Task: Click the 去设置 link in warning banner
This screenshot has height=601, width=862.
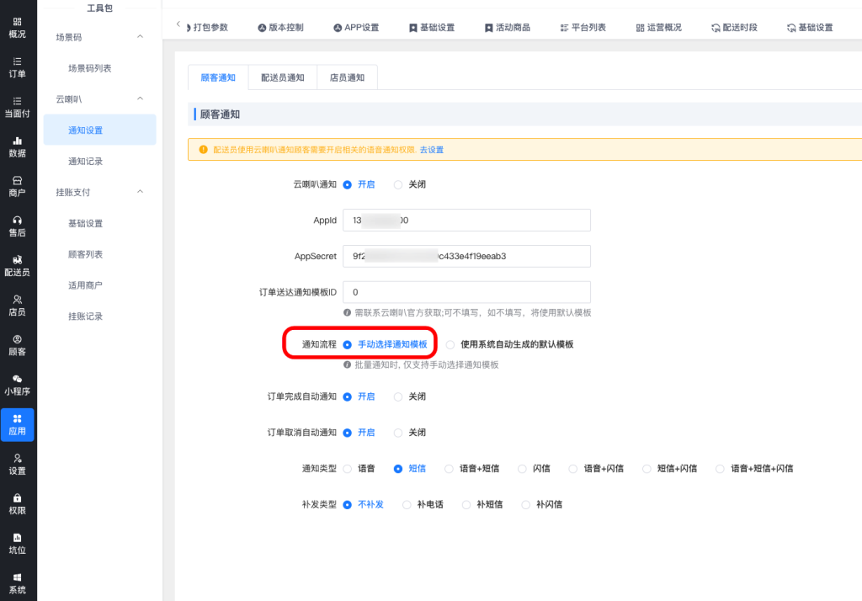Action: [432, 150]
